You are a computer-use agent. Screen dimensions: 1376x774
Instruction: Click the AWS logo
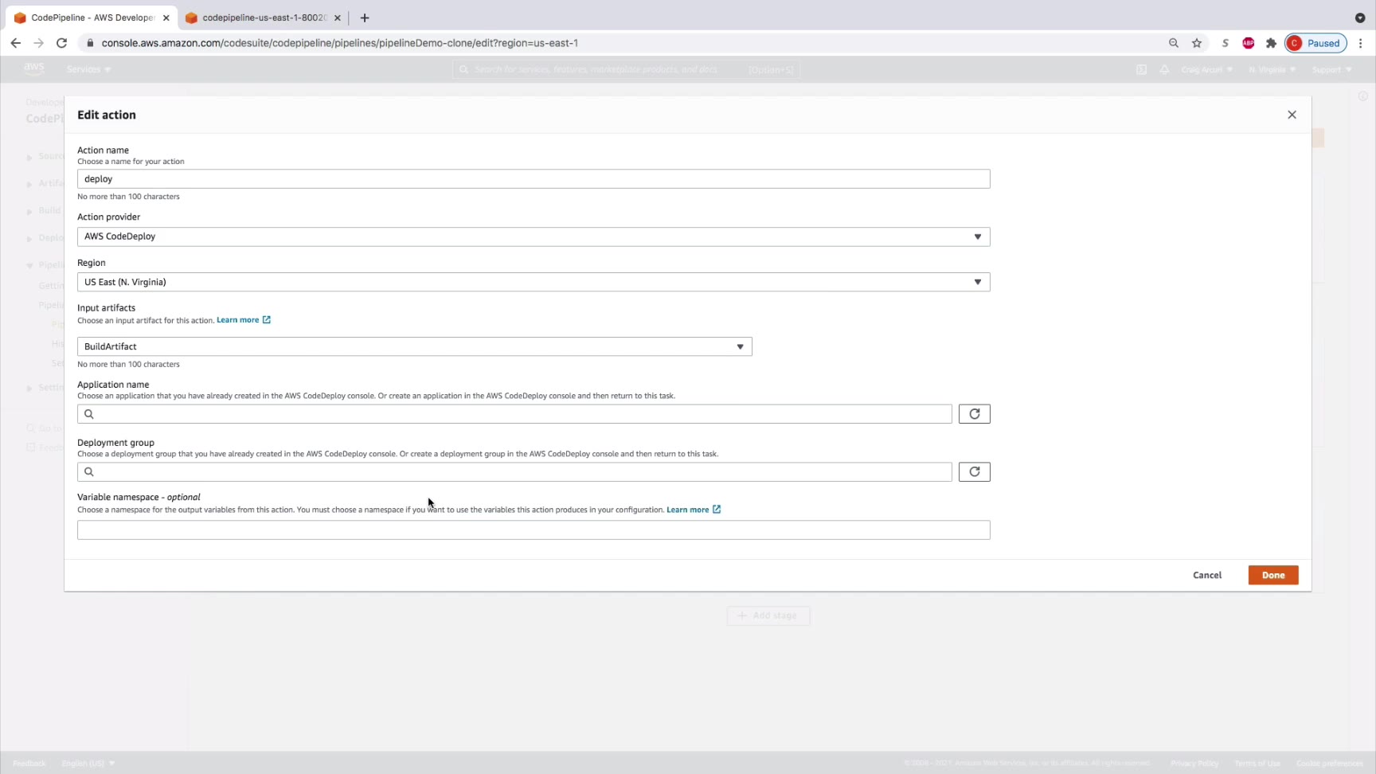[x=34, y=69]
